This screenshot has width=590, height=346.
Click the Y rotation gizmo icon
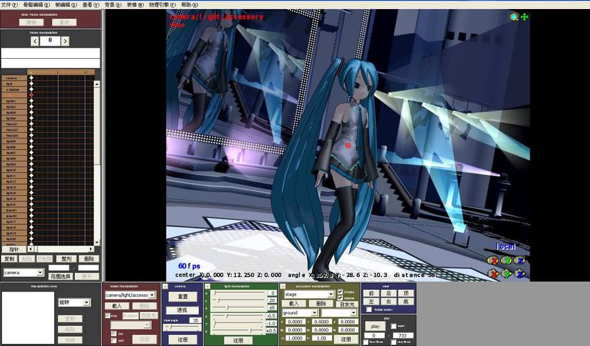click(x=507, y=260)
